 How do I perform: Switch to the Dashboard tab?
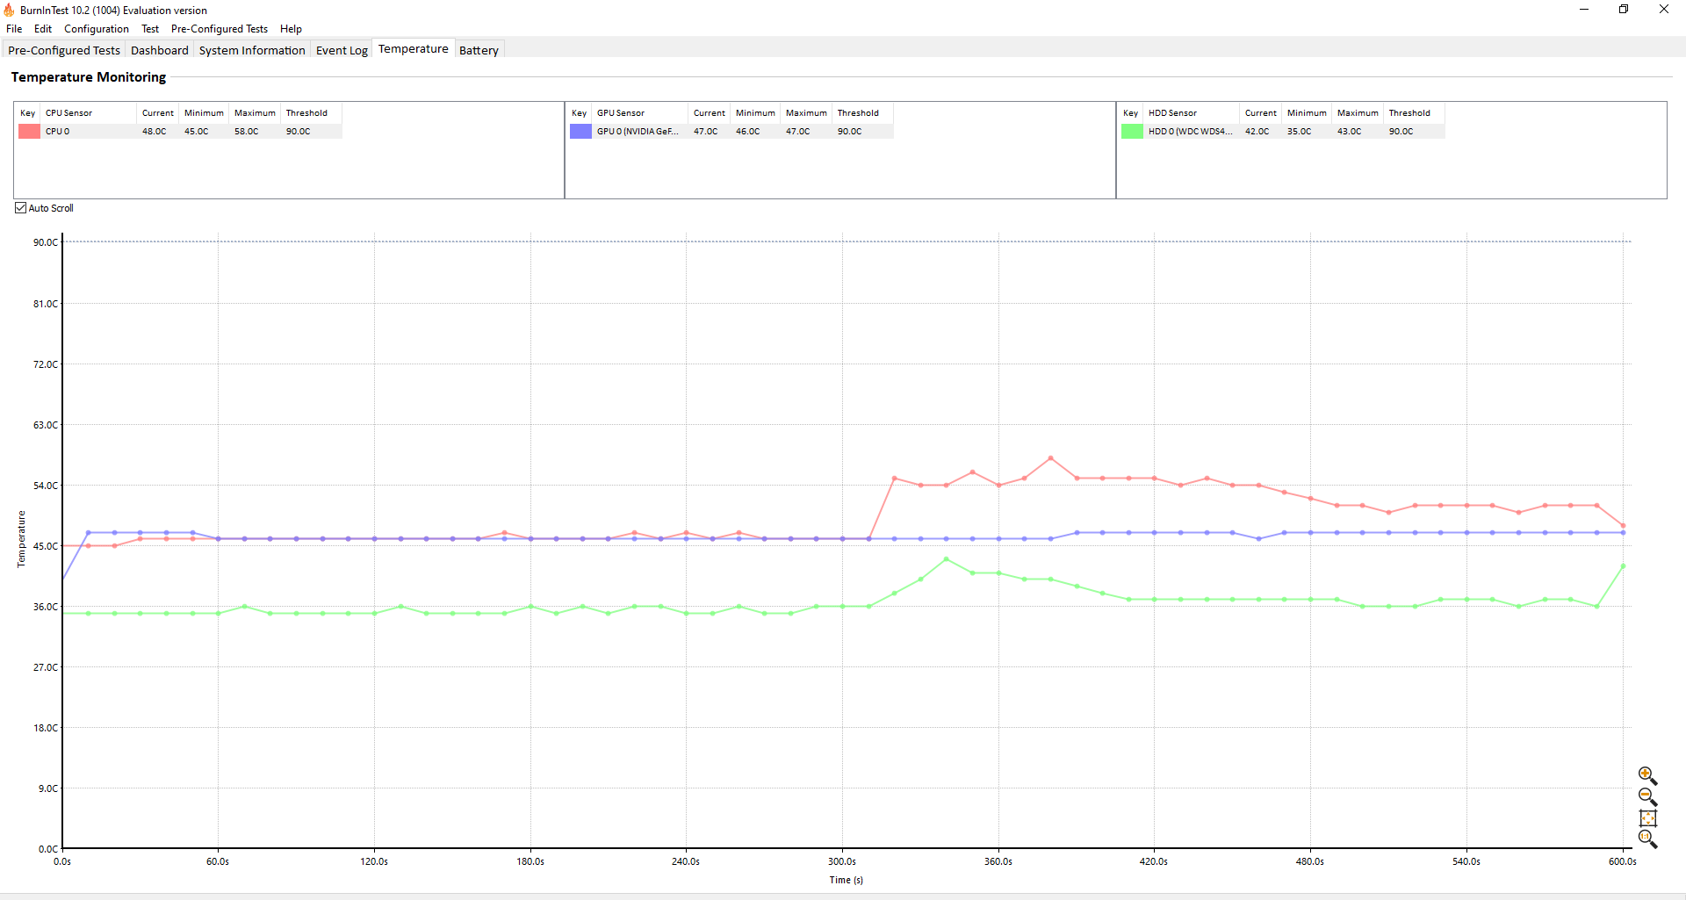click(159, 50)
